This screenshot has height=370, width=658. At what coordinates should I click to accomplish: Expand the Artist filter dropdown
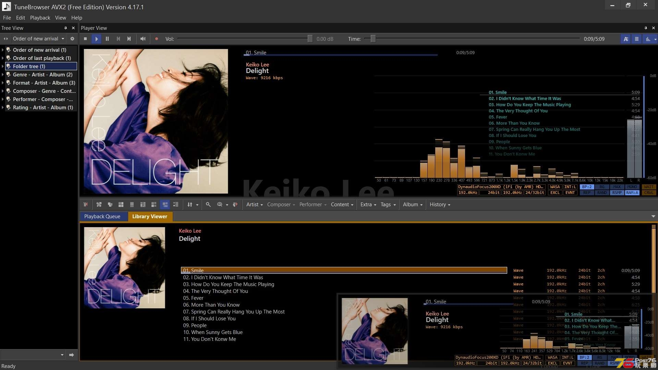pos(254,204)
